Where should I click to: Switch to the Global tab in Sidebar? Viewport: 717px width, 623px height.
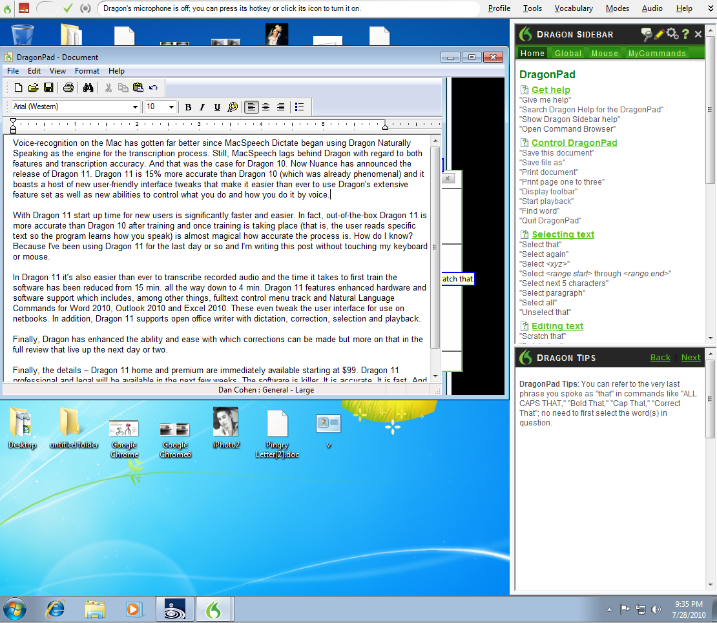coord(568,54)
